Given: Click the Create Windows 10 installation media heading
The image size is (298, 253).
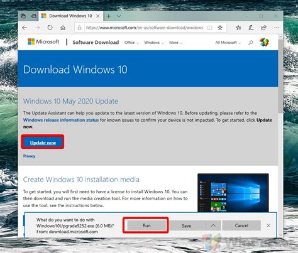Looking at the screenshot, I should tap(81, 180).
